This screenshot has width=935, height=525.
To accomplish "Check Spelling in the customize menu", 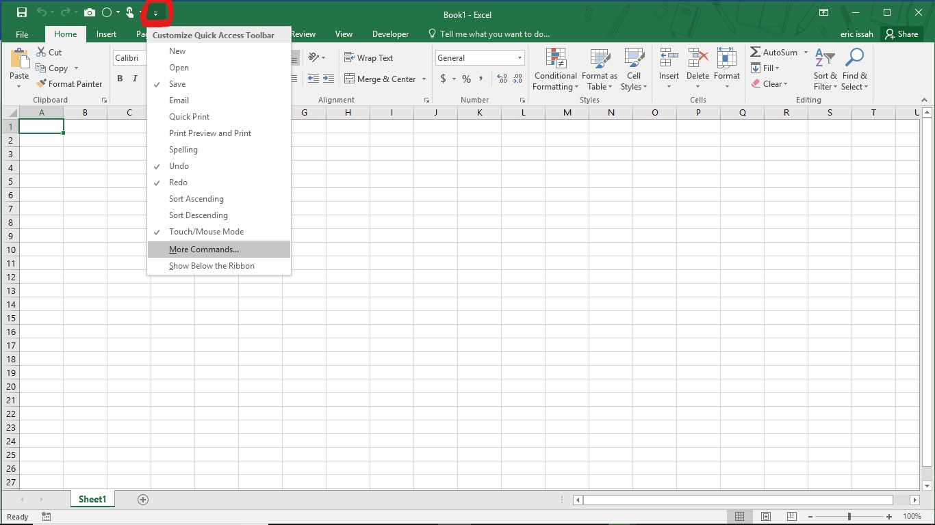I will pyautogui.click(x=219, y=150).
